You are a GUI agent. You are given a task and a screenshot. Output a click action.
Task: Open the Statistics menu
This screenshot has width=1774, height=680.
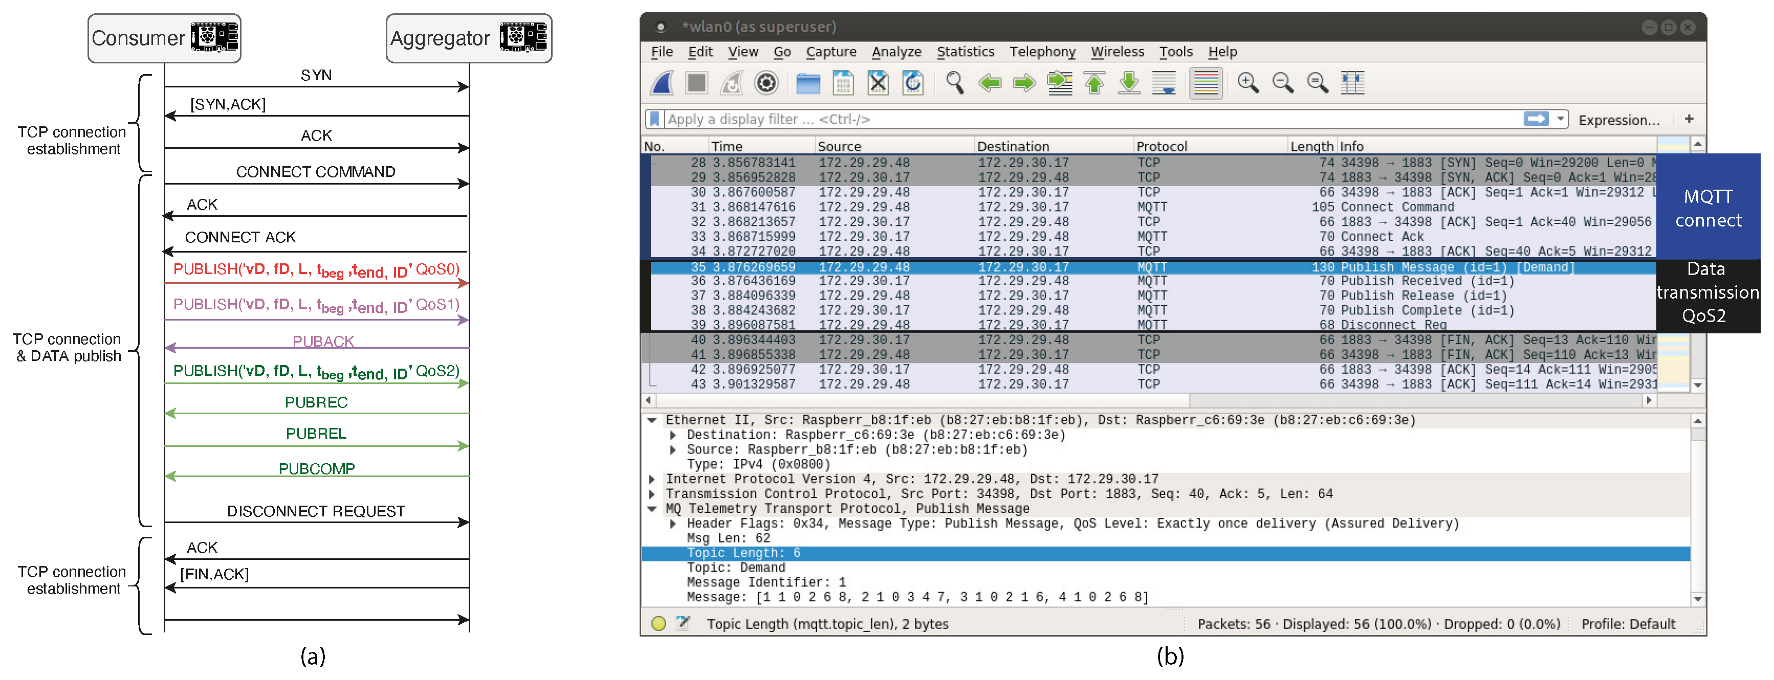tap(965, 52)
